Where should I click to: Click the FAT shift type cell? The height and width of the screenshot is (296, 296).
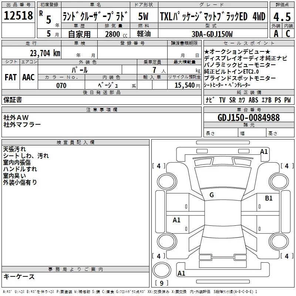10,77
